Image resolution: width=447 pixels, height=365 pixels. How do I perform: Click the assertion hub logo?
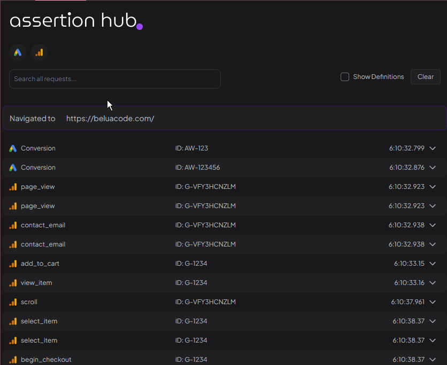click(x=76, y=20)
